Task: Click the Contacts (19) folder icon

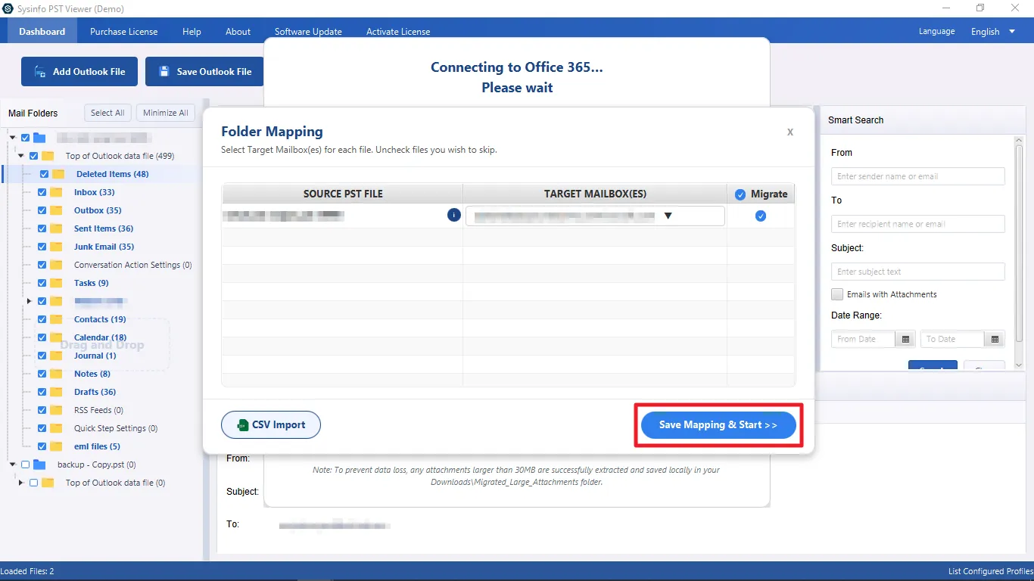Action: pyautogui.click(x=56, y=319)
